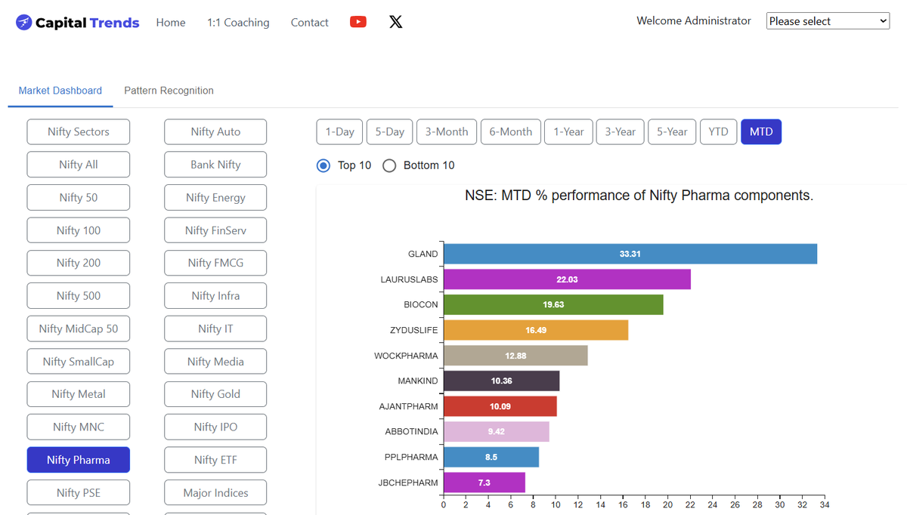Click the MANKIND axis label

tap(418, 381)
